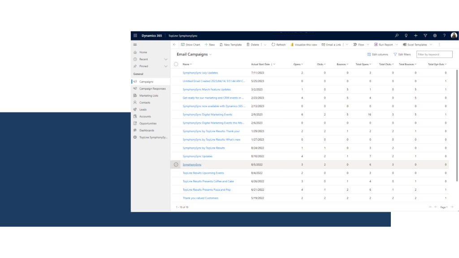Click the Show Chart command
Viewport: 459px width, 258px height.
pyautogui.click(x=191, y=45)
